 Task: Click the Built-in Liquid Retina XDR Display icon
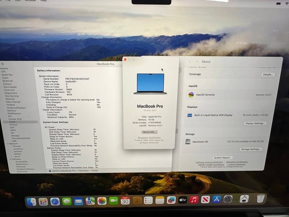coord(190,115)
